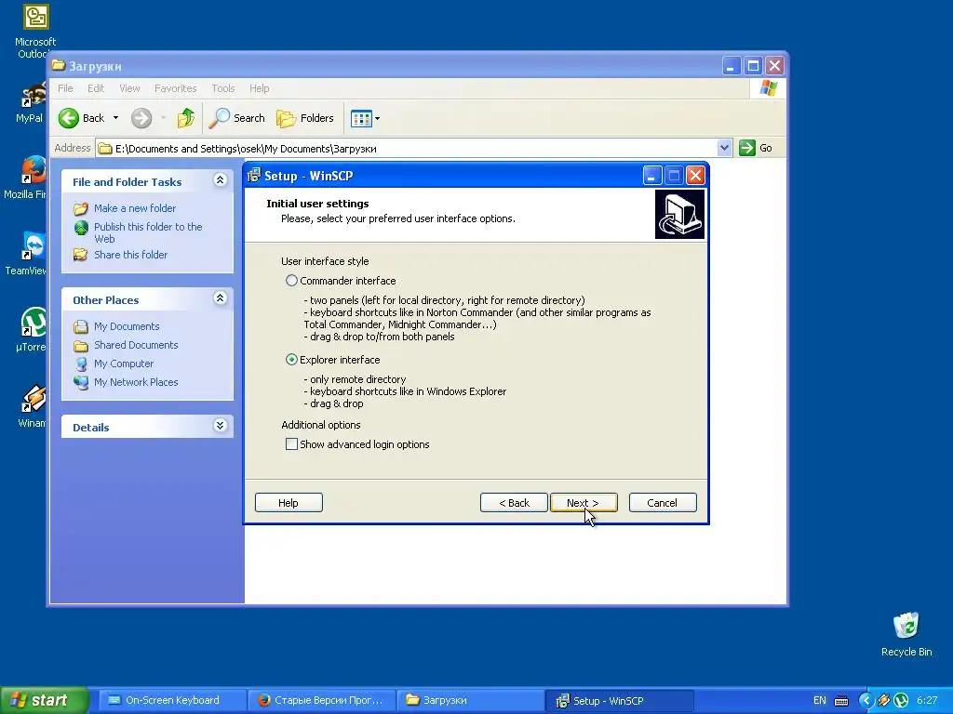Click the WinSCP setup title bar icon
The width and height of the screenshot is (953, 714).
tap(254, 176)
